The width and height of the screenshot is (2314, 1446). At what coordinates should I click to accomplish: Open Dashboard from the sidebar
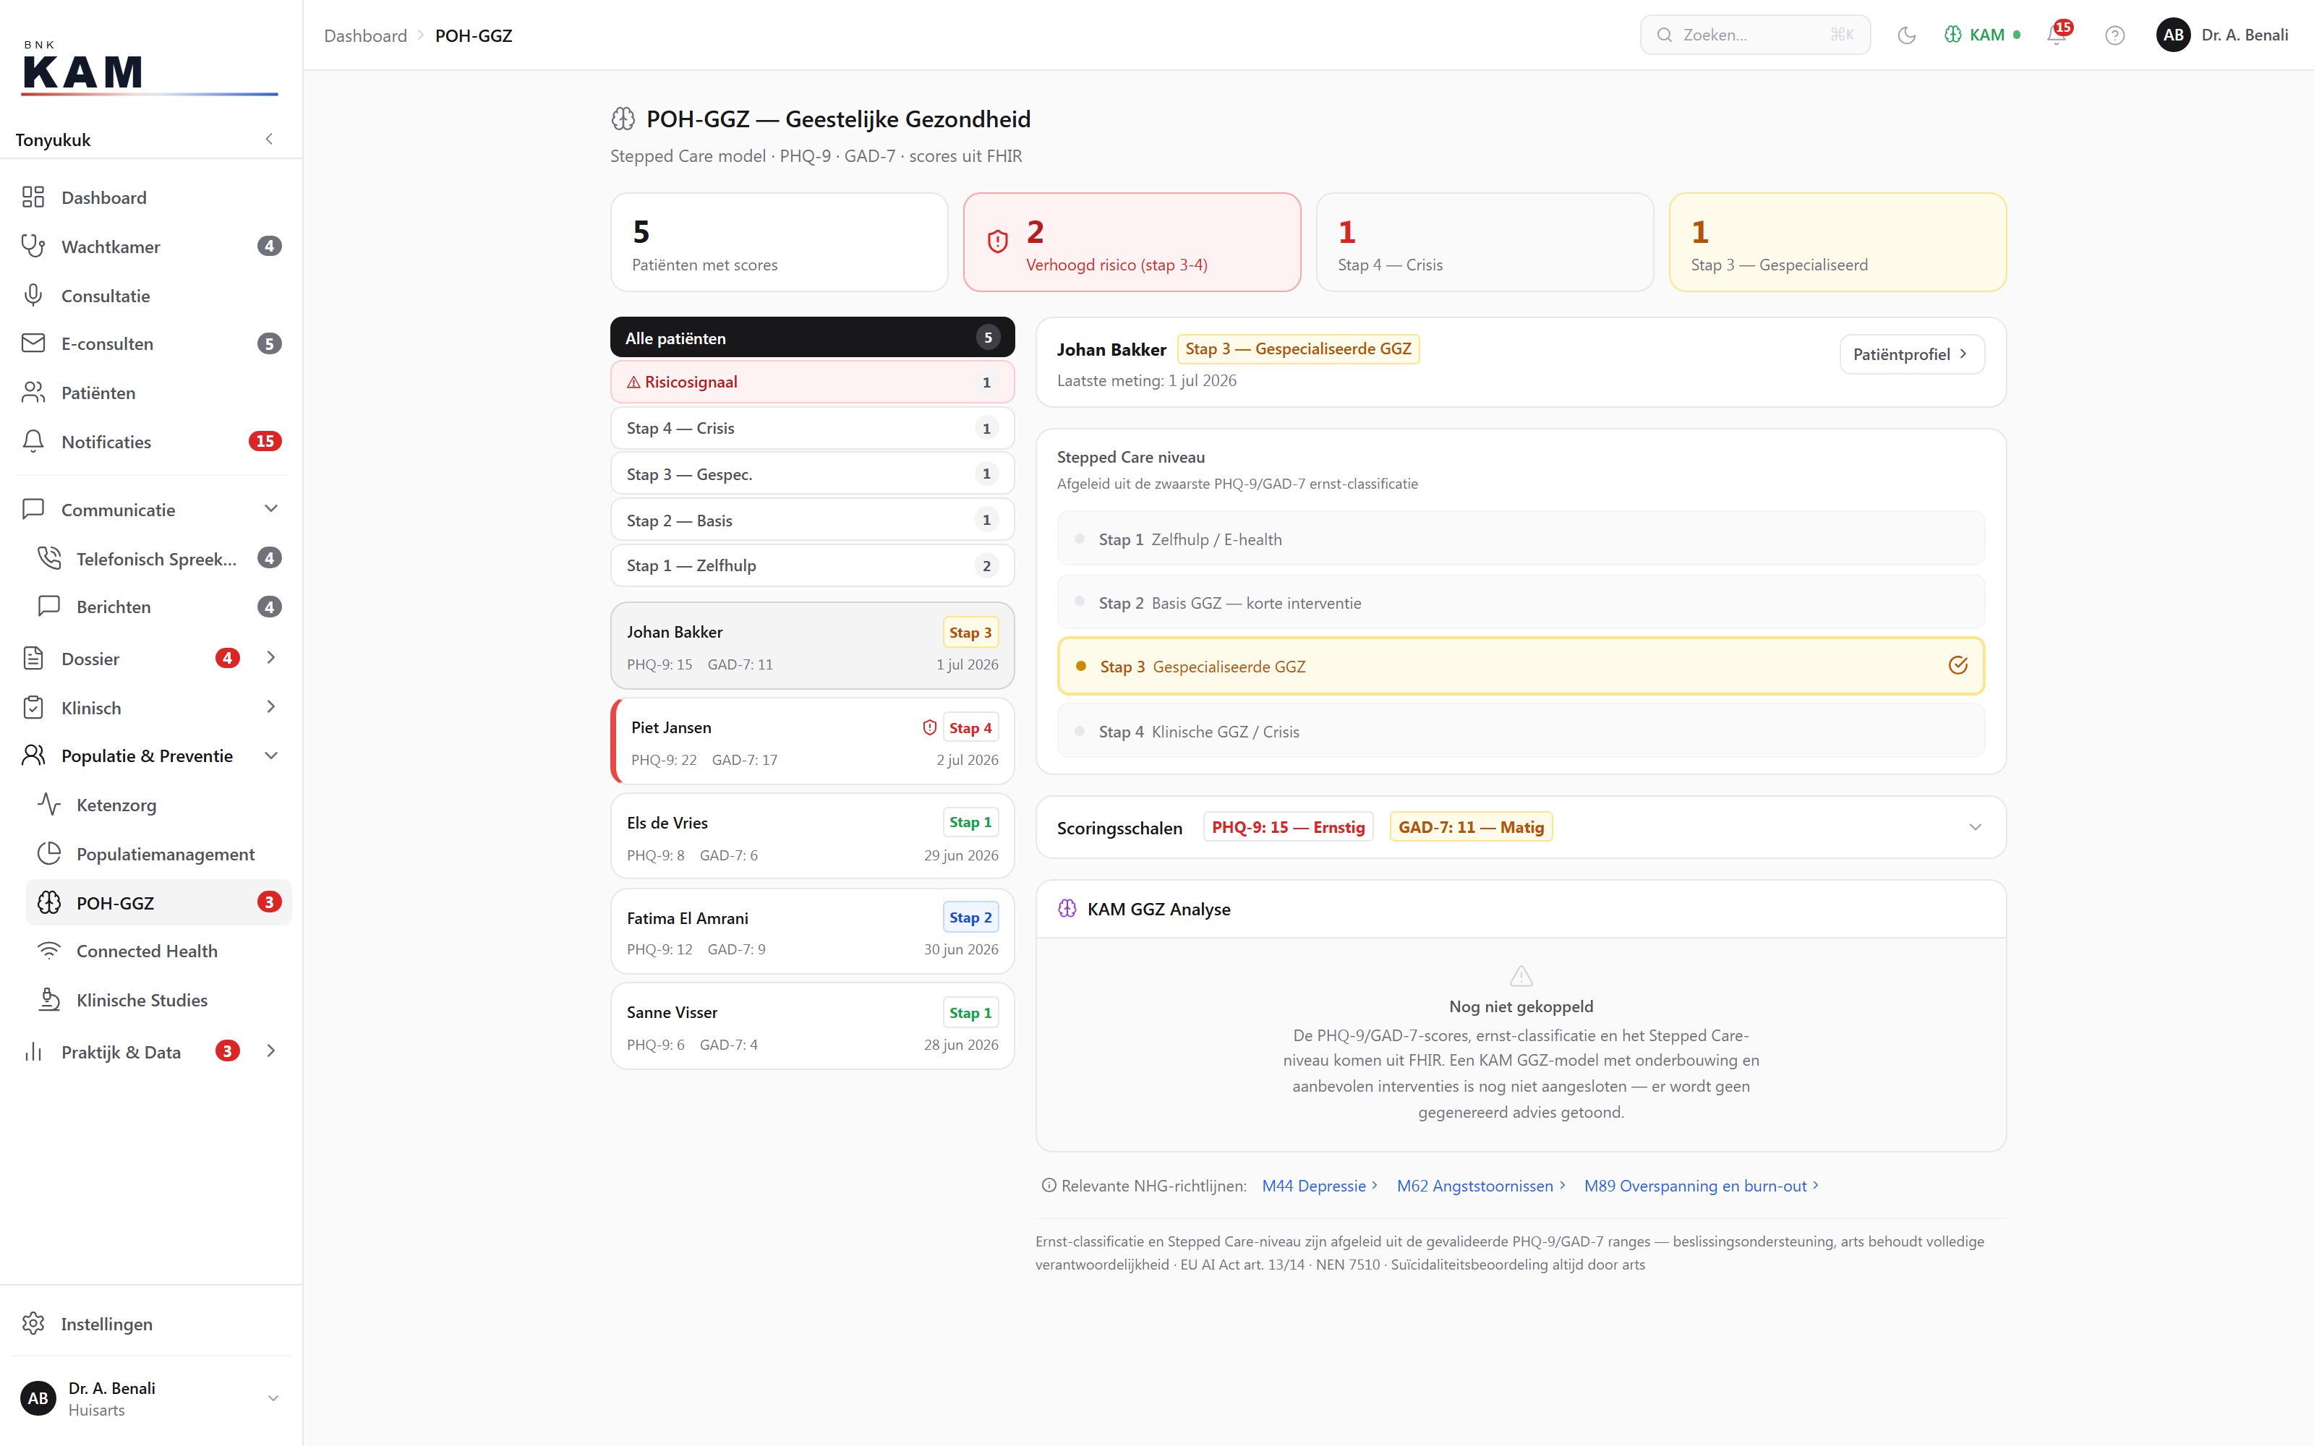click(x=151, y=197)
